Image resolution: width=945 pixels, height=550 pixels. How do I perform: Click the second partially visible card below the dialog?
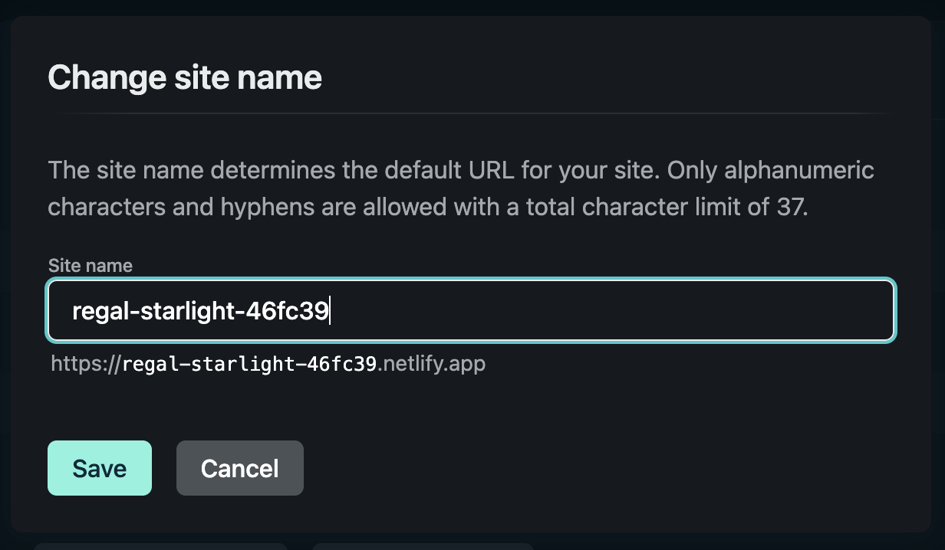click(x=422, y=545)
